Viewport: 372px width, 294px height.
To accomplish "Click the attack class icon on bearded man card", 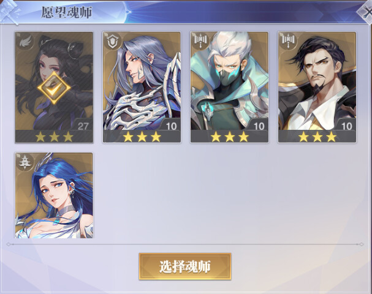I will point(288,41).
